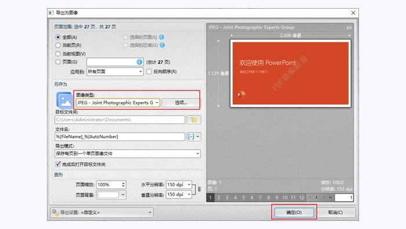Switch to preview page 1
This screenshot has width=406, height=229.
(211, 198)
